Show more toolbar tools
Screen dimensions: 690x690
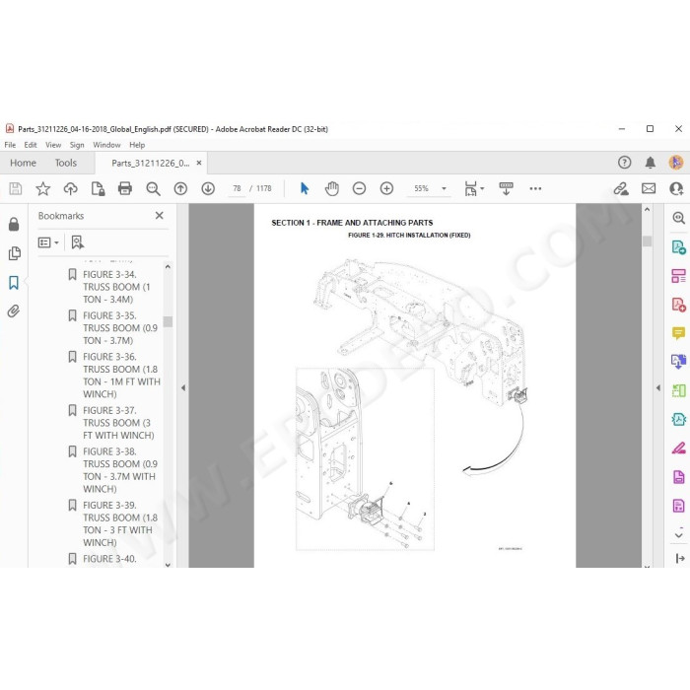(535, 189)
